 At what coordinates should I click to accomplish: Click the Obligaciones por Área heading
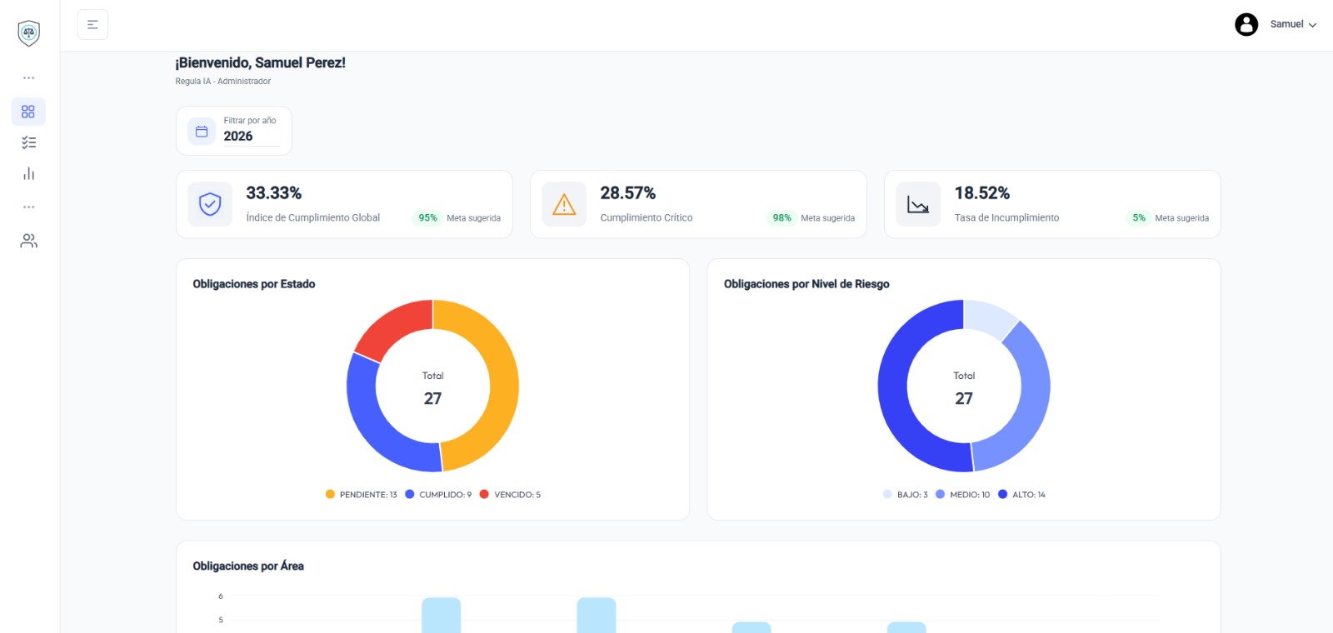(x=248, y=566)
